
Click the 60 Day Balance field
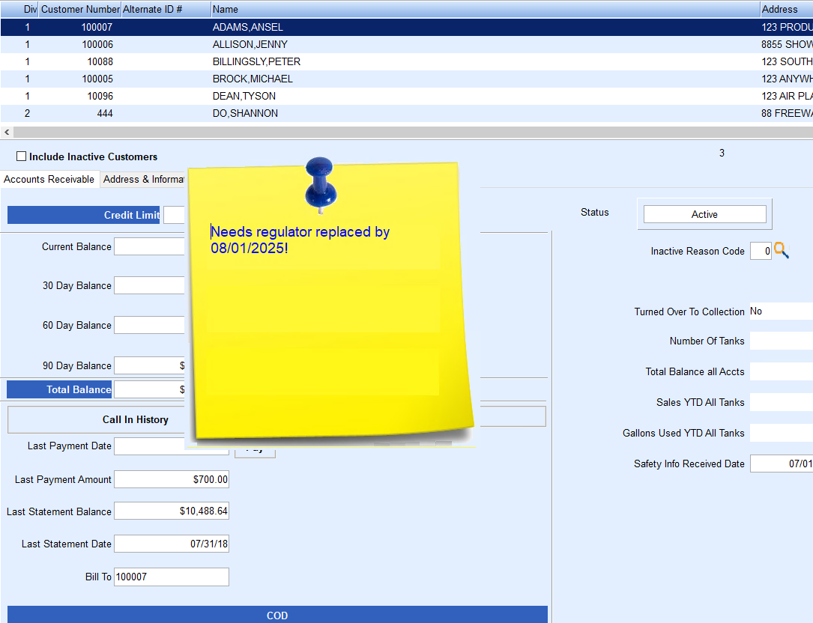149,325
